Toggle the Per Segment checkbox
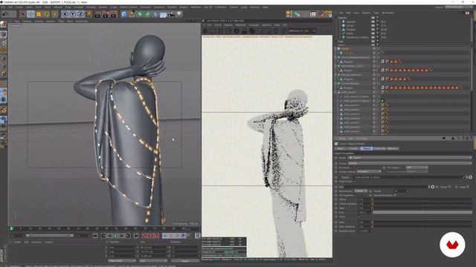The image size is (476, 267). tap(356, 195)
